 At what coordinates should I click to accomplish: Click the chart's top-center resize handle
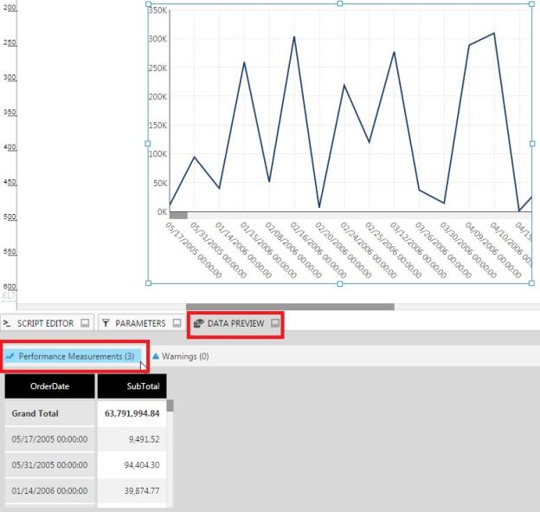(x=339, y=4)
